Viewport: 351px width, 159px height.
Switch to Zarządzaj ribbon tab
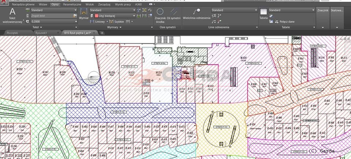pyautogui.click(x=105, y=4)
